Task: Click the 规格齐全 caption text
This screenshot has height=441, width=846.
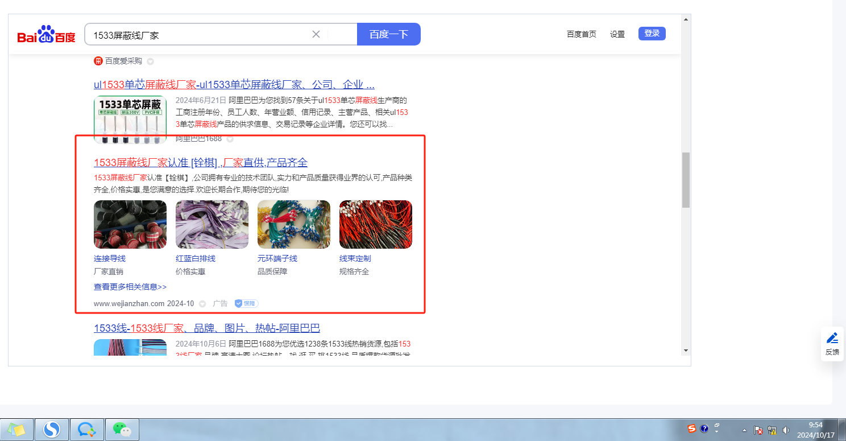Action: pos(354,271)
